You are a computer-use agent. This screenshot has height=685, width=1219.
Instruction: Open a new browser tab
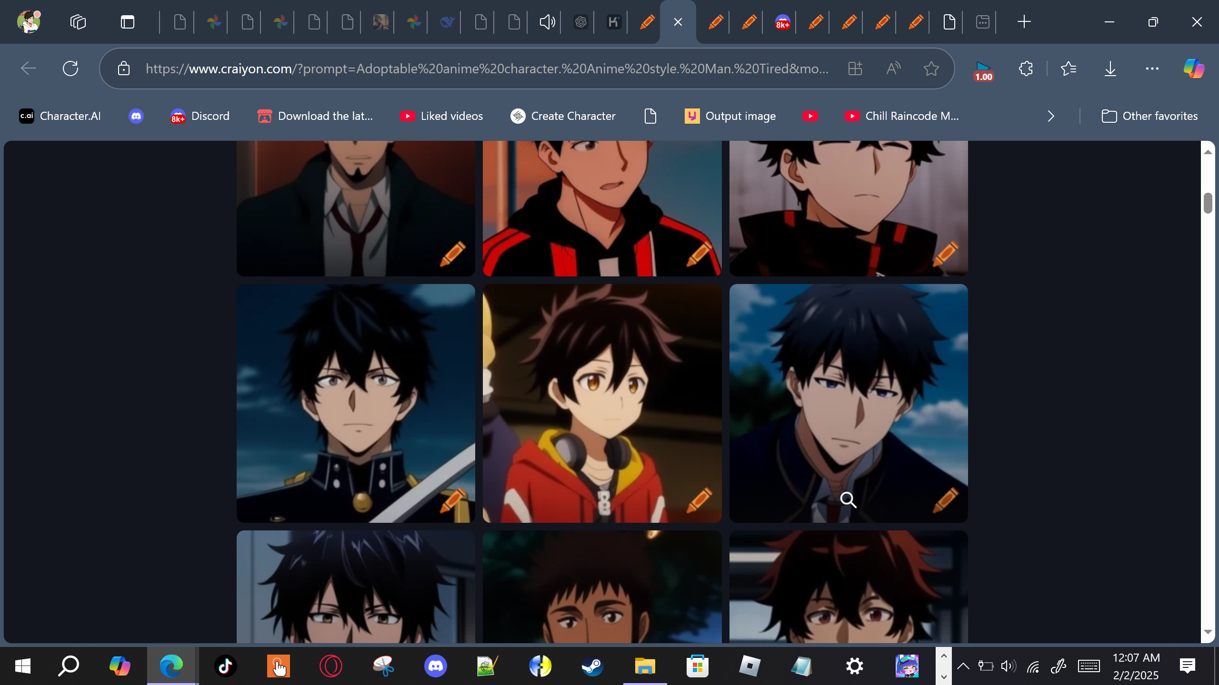point(1024,22)
